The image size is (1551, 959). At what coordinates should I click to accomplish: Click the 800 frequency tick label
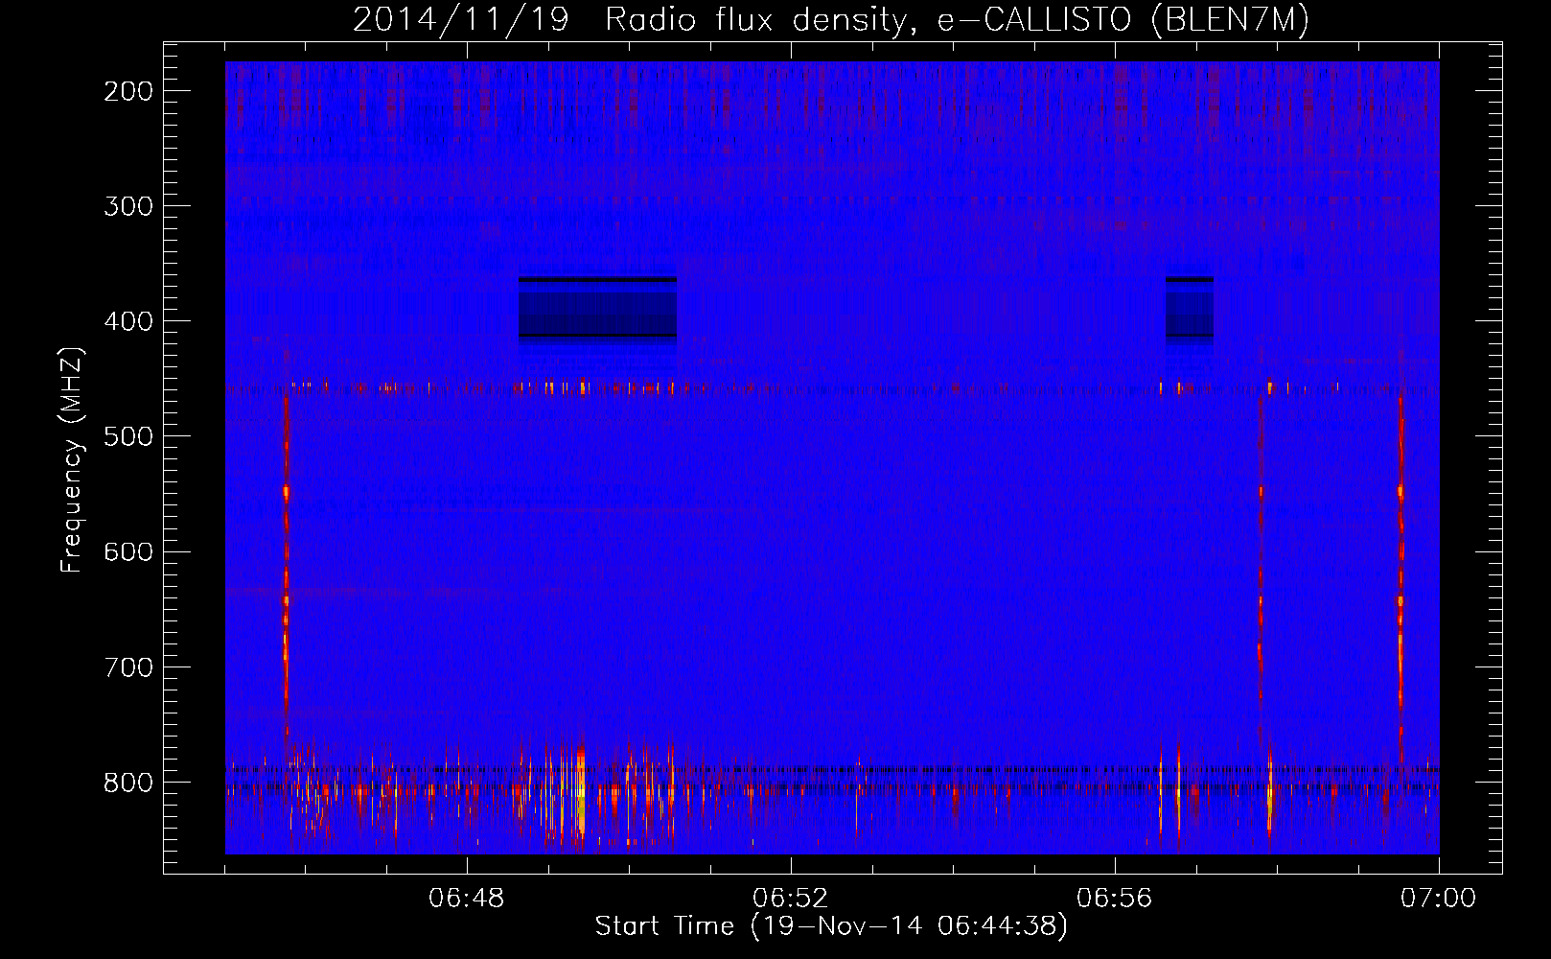pyautogui.click(x=127, y=782)
